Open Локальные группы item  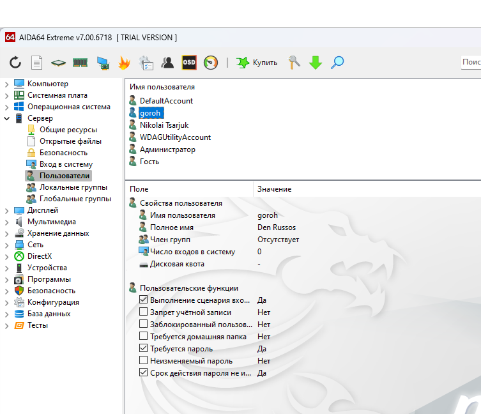[73, 187]
